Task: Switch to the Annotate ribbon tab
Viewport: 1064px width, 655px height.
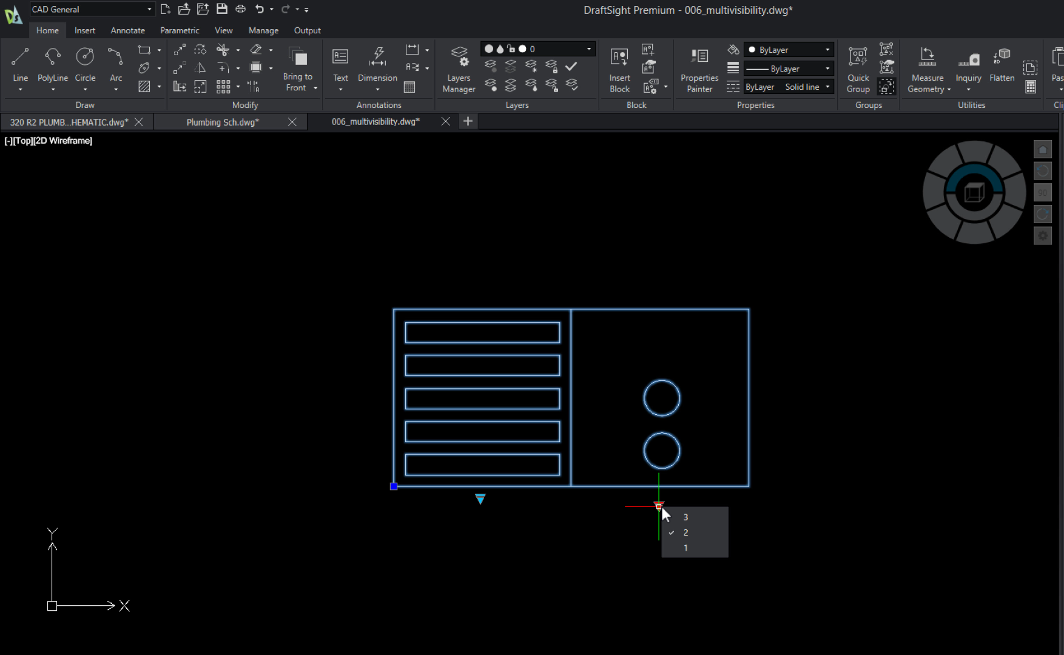Action: [127, 30]
